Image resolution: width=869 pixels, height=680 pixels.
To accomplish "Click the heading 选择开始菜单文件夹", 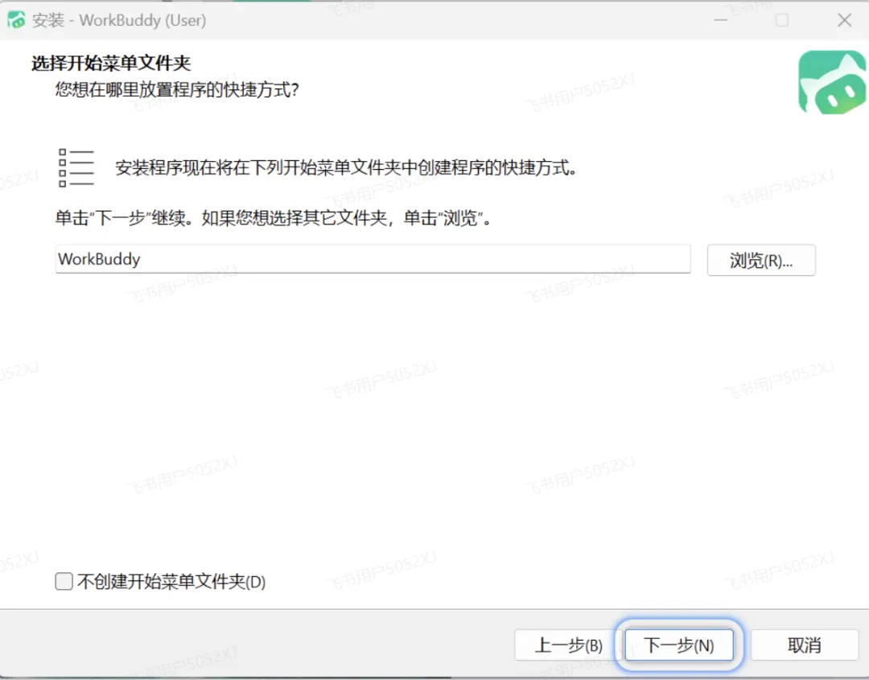I will 111,64.
